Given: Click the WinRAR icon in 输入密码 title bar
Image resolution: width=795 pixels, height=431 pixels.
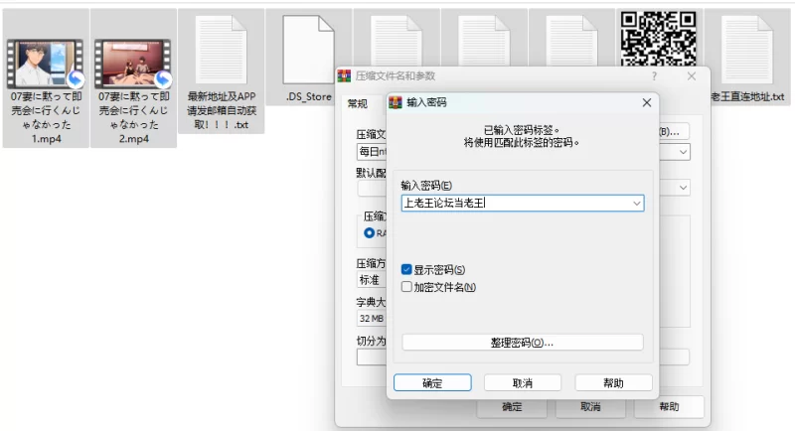Looking at the screenshot, I should pos(396,103).
